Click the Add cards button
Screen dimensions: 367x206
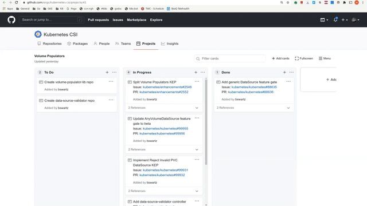[x=280, y=58]
